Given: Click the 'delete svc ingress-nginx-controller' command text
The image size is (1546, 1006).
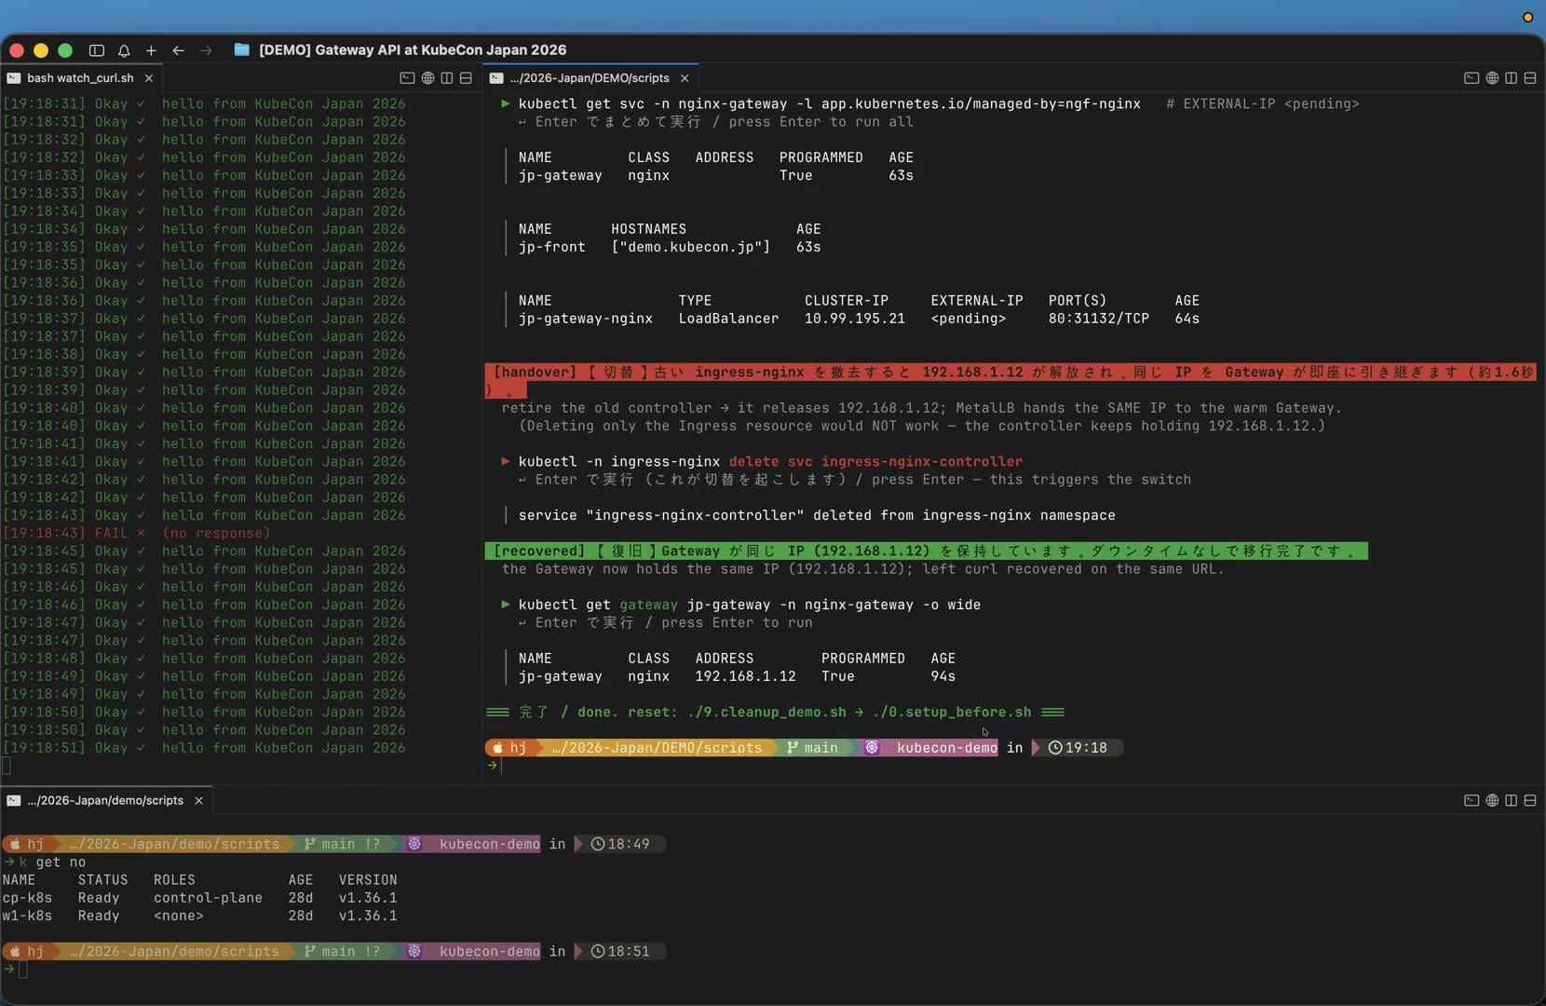Looking at the screenshot, I should pos(875,462).
